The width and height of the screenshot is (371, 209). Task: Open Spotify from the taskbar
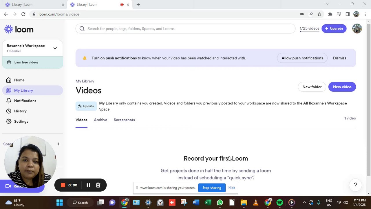pyautogui.click(x=280, y=203)
